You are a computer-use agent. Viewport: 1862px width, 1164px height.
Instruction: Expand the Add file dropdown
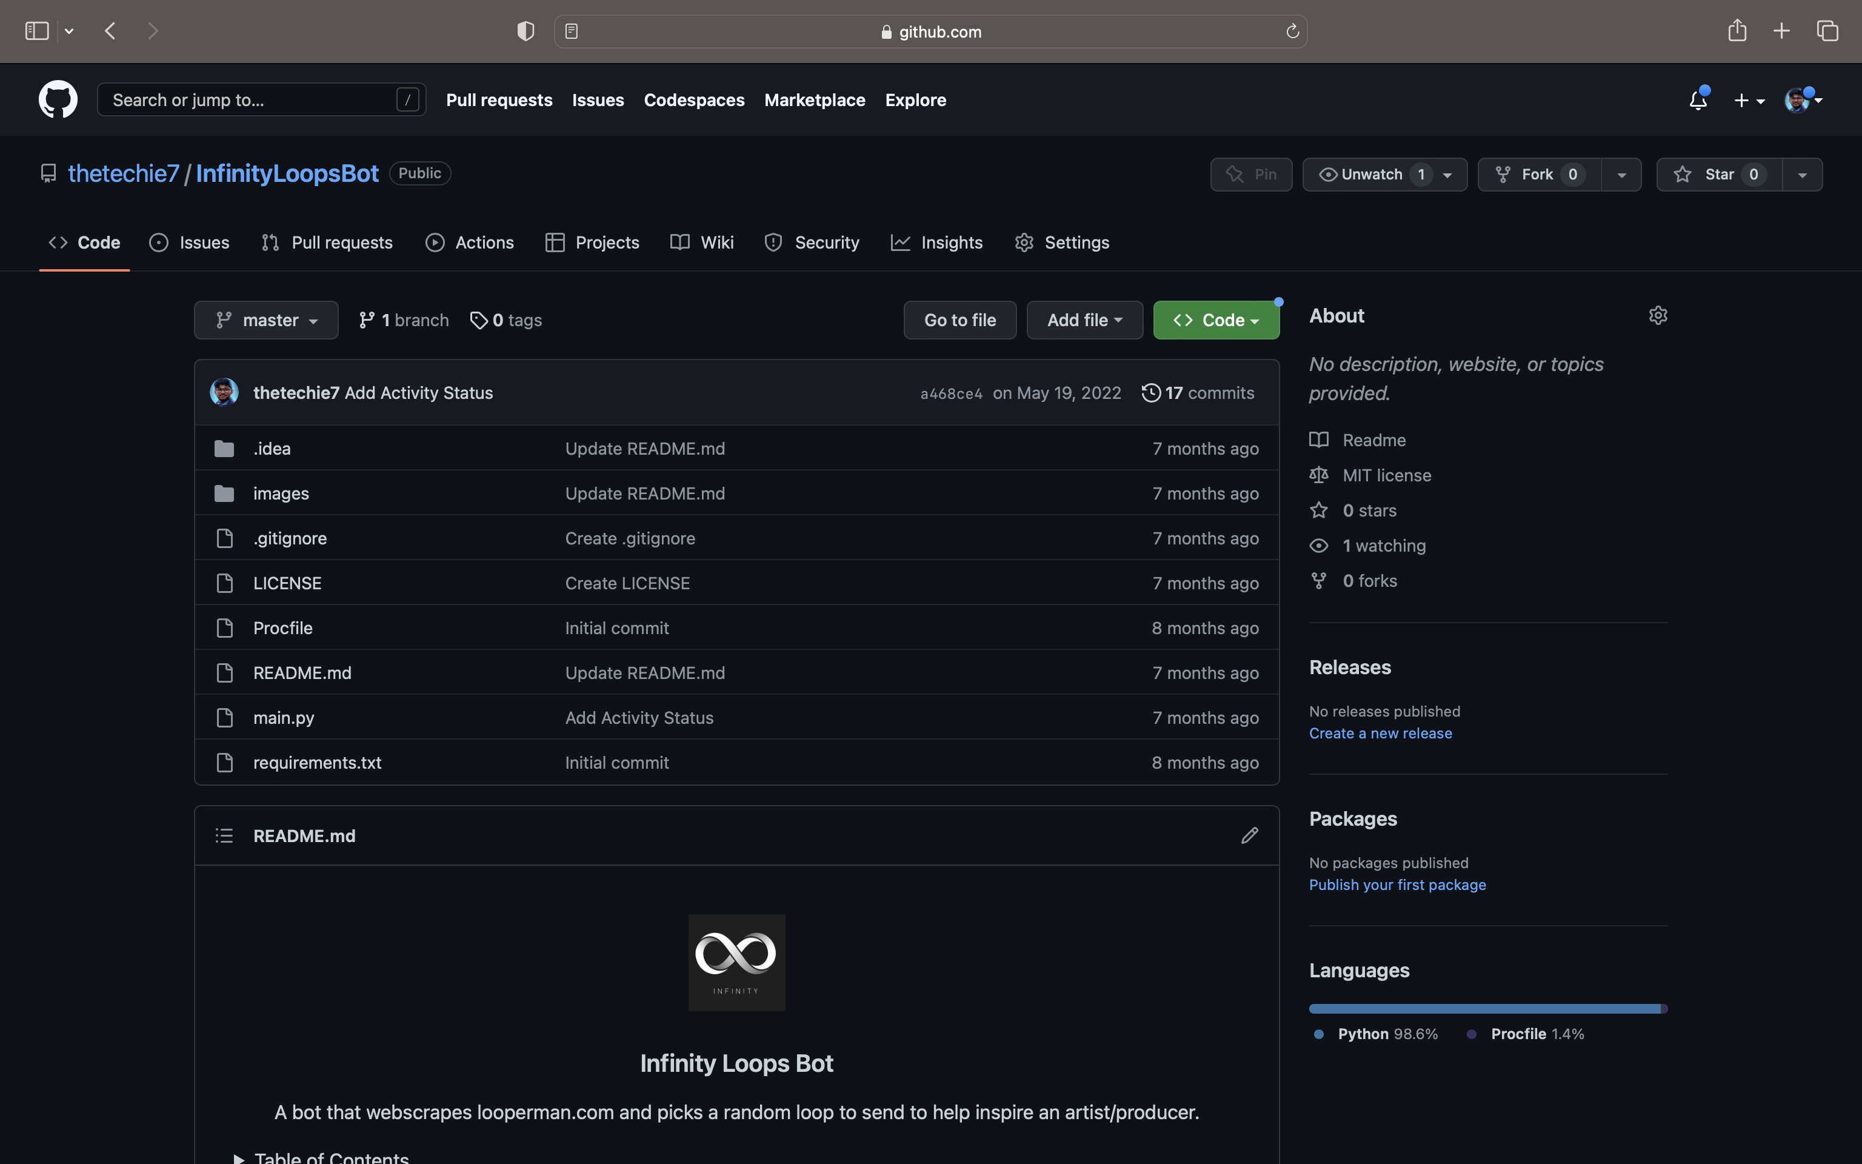1084,319
